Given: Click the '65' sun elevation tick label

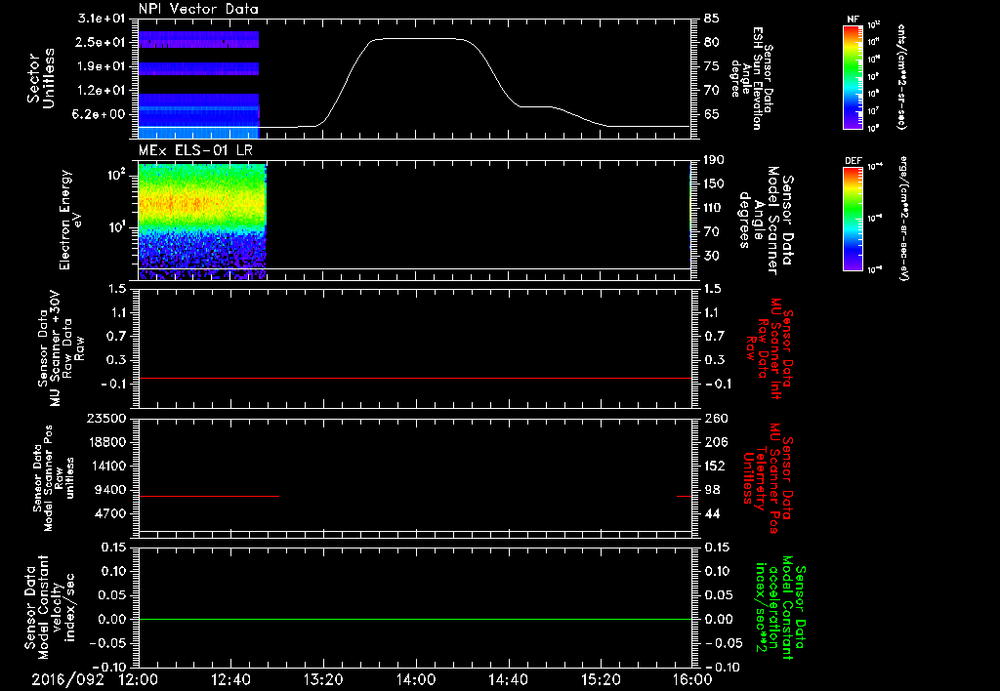Looking at the screenshot, I should [x=712, y=114].
